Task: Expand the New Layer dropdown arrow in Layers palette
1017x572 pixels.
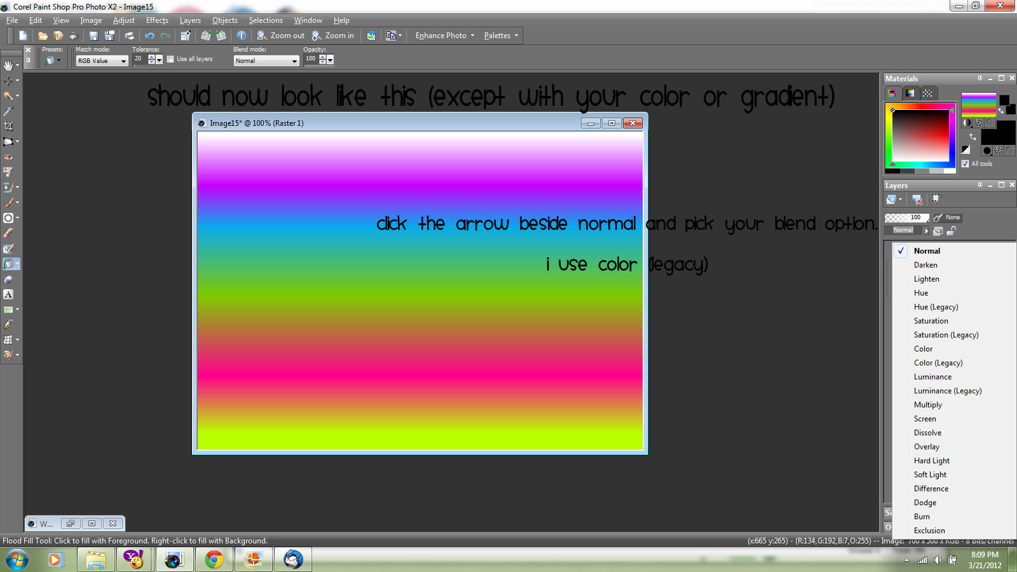Action: coord(900,199)
